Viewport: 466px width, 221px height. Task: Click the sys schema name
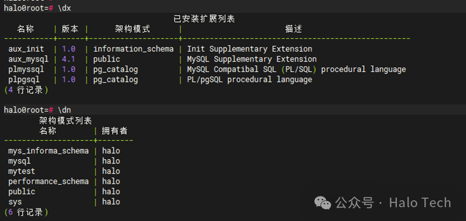click(x=15, y=202)
